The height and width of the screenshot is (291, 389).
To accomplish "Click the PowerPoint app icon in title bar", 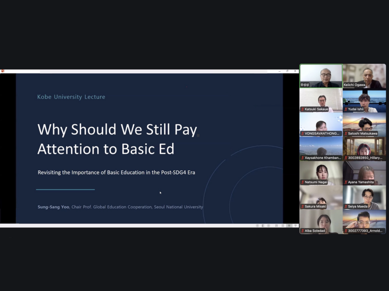I will (3, 71).
